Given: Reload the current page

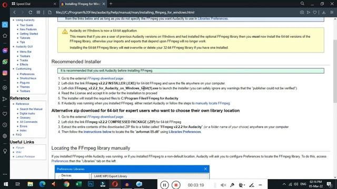Looking at the screenshot, I should (31, 13).
